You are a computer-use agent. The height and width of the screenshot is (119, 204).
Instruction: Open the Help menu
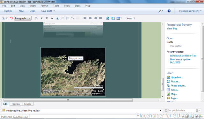click(88, 6)
